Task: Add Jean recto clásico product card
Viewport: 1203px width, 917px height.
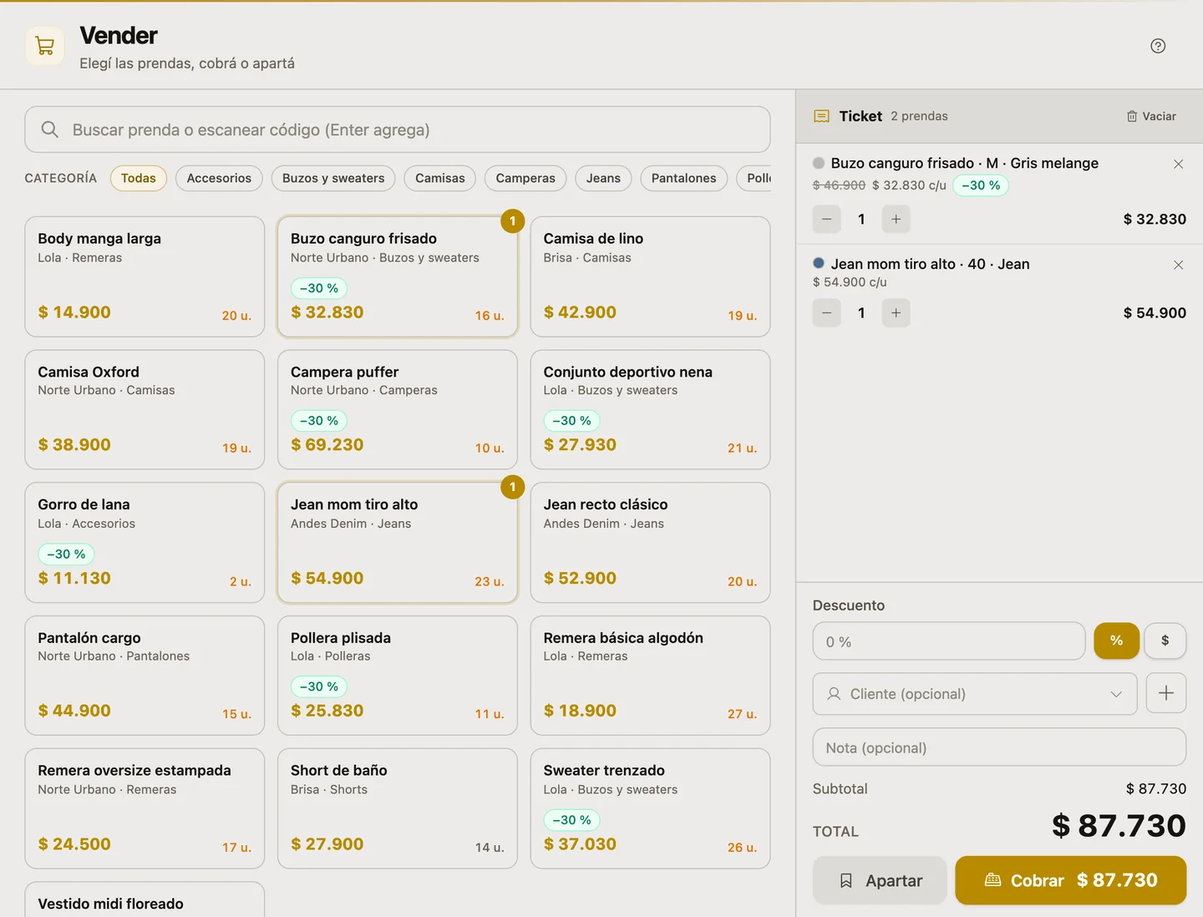Action: point(650,543)
